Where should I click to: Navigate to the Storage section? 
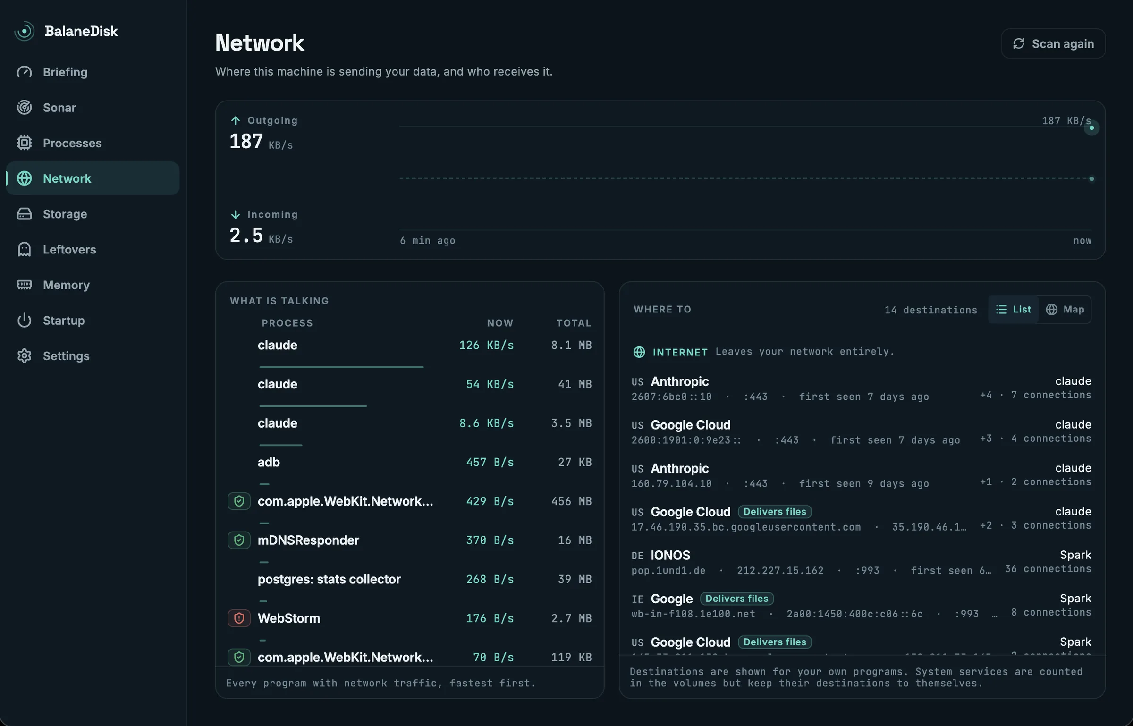coord(93,214)
